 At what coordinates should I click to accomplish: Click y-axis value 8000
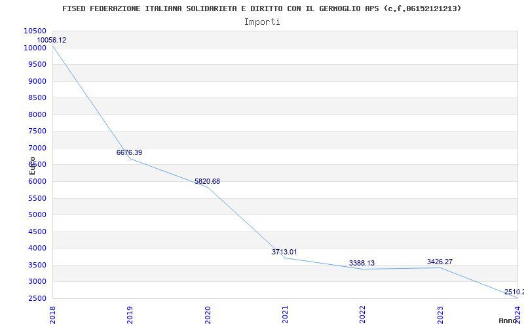point(37,114)
